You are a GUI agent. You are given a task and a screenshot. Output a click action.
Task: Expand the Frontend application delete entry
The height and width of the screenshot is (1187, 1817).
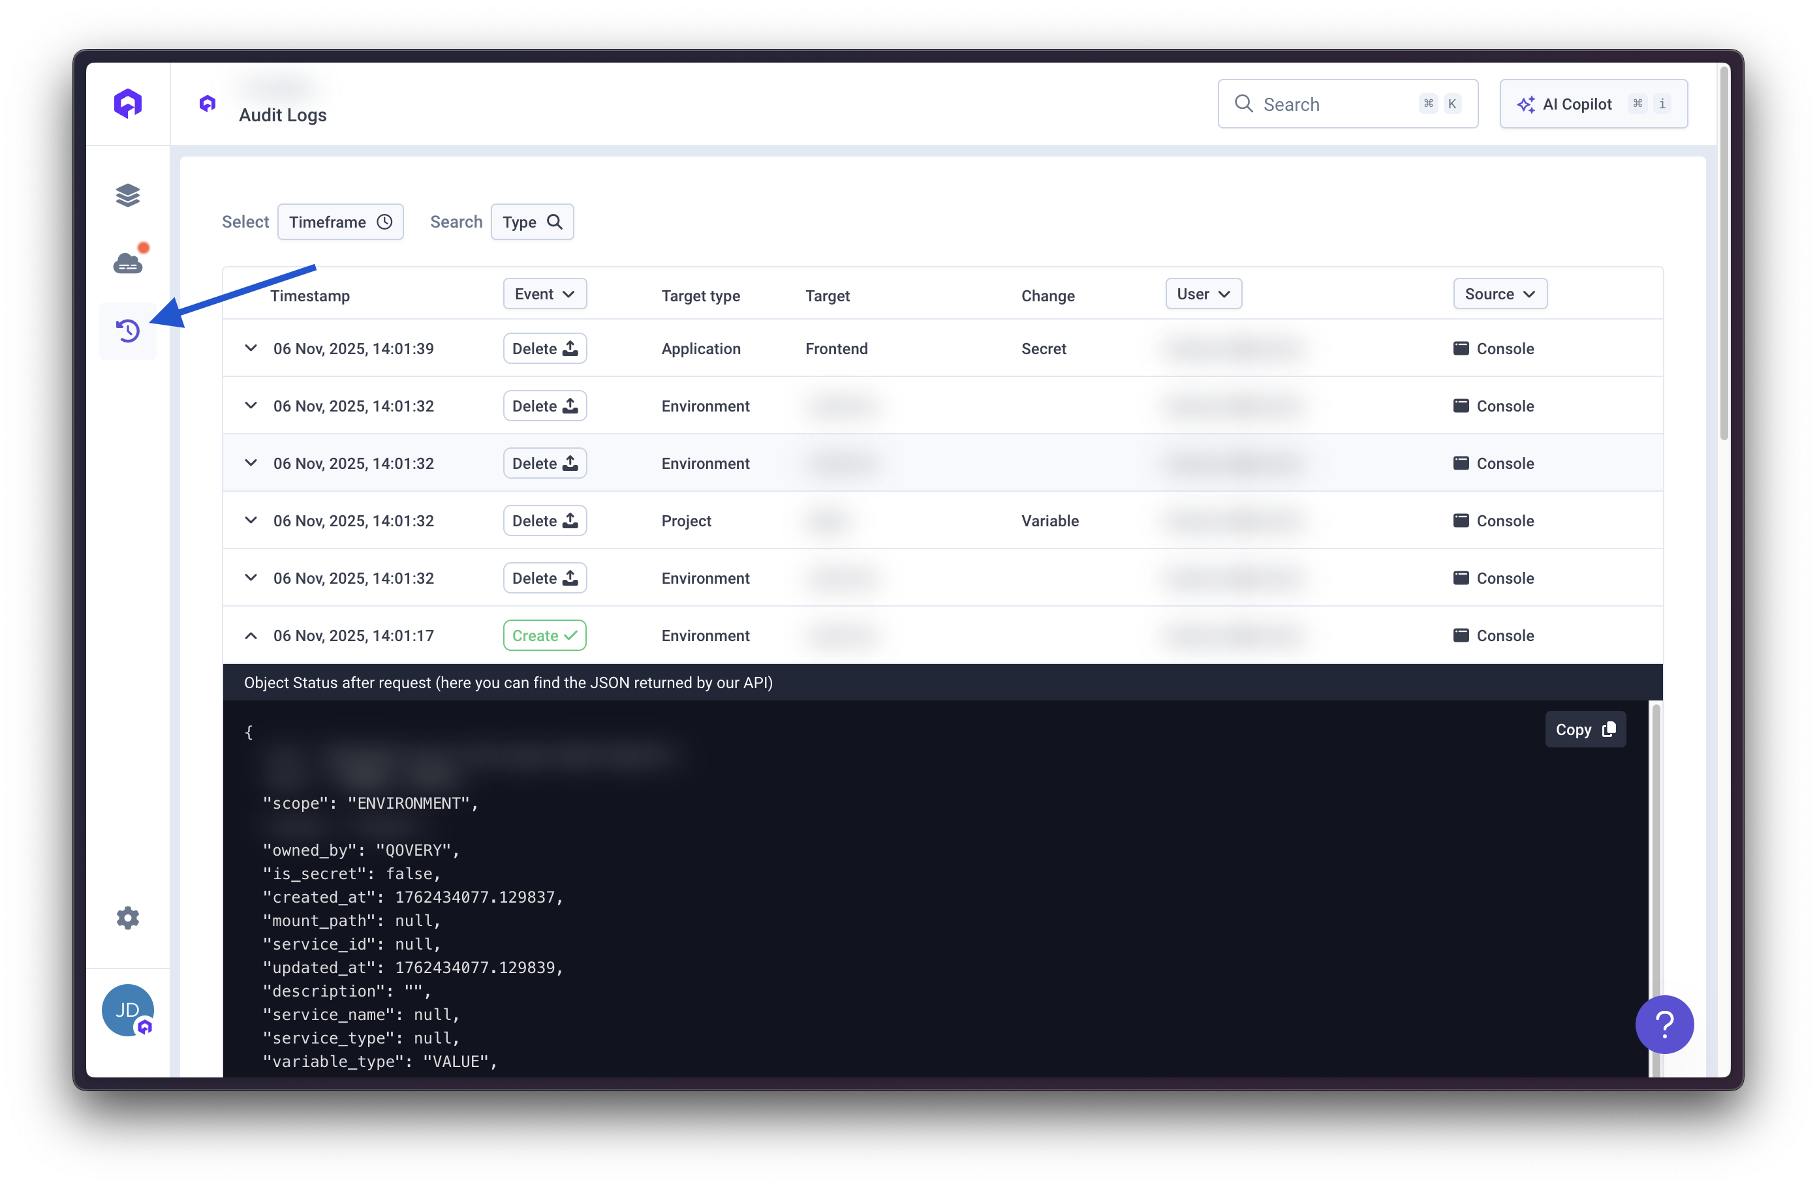(x=251, y=349)
